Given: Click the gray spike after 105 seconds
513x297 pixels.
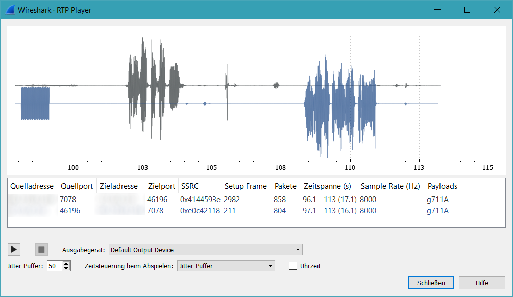Looking at the screenshot, I should click(227, 91).
